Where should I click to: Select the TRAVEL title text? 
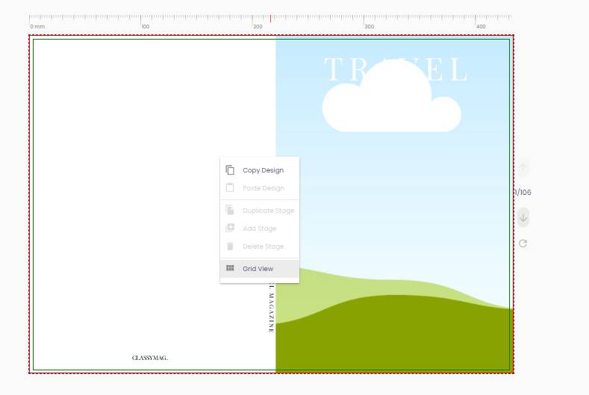[396, 70]
